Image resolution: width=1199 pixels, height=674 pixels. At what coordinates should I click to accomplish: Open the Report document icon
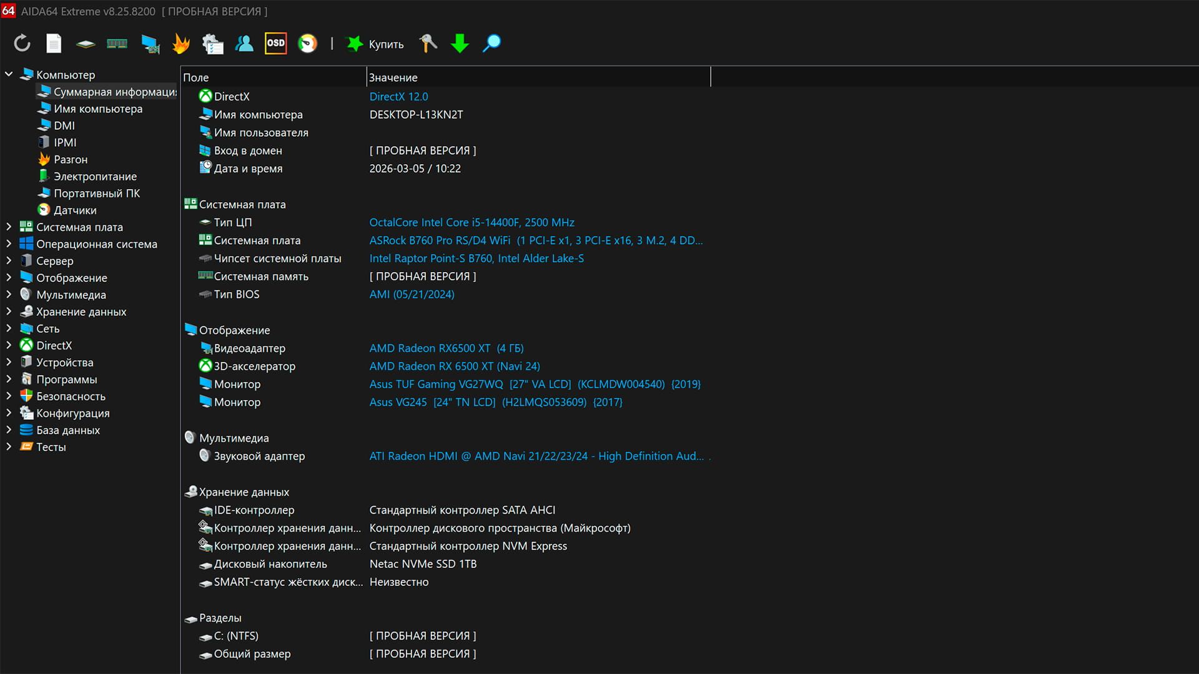click(x=54, y=44)
